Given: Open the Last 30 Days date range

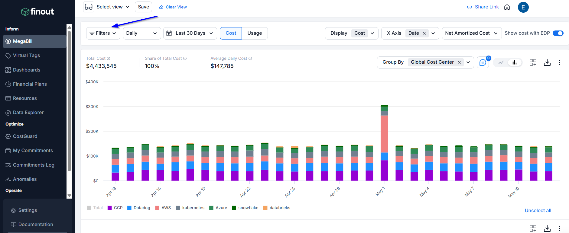Looking at the screenshot, I should pyautogui.click(x=190, y=33).
